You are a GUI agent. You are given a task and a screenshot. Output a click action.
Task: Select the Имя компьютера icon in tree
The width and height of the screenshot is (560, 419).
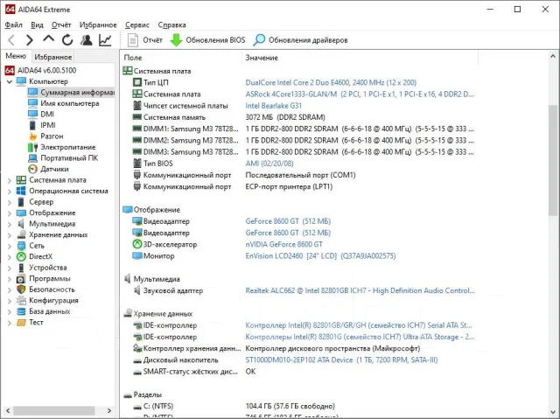pos(32,103)
